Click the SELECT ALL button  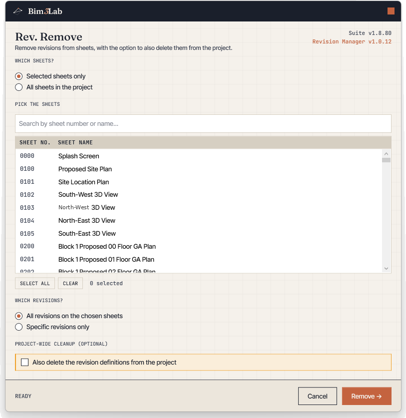click(35, 283)
